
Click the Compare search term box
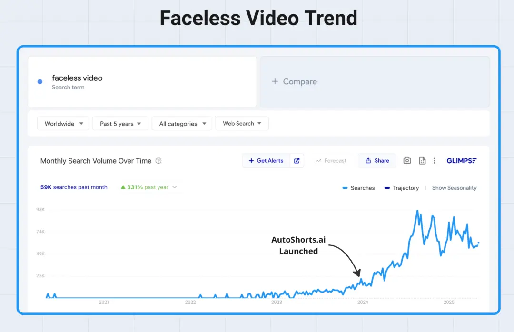point(375,82)
